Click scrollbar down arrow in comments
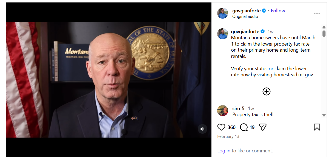Screen dimensions: 334x162 [324, 115]
